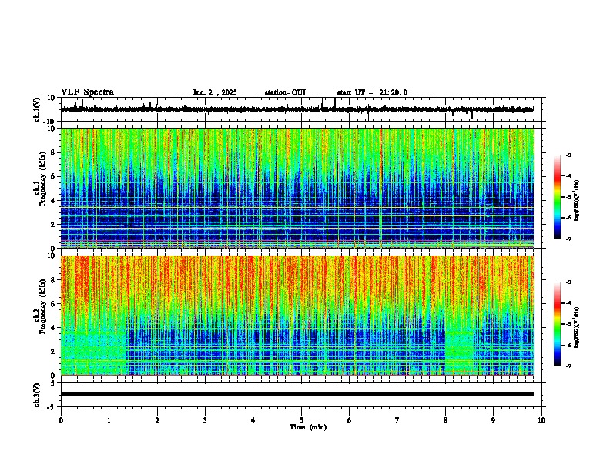Click the "Time (min)" axis label
The width and height of the screenshot is (610, 471).
pos(308,427)
